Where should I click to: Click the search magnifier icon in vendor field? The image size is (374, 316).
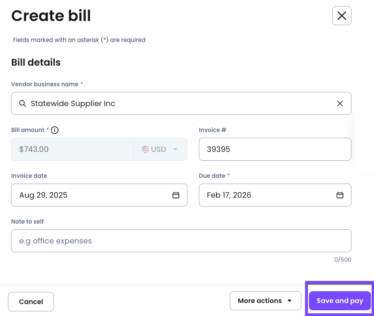click(23, 103)
